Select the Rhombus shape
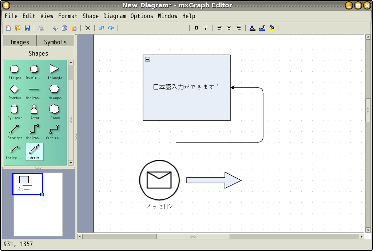Viewport: 373px width, 251px height. pyautogui.click(x=15, y=92)
